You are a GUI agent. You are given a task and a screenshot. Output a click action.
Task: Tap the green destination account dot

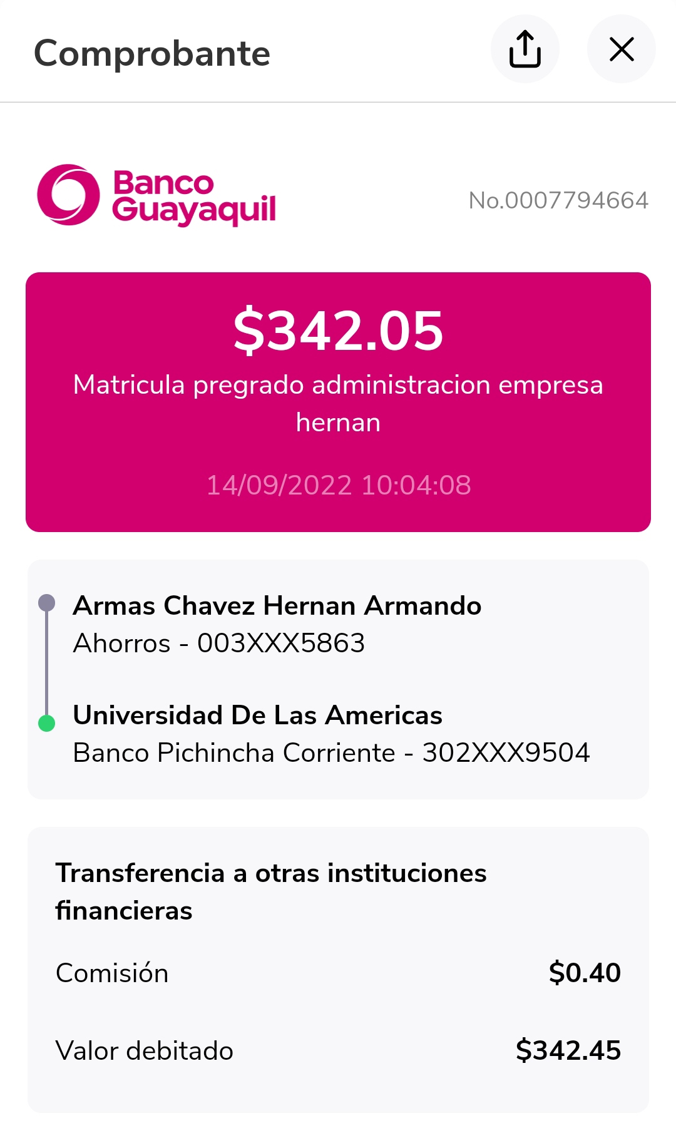[47, 724]
